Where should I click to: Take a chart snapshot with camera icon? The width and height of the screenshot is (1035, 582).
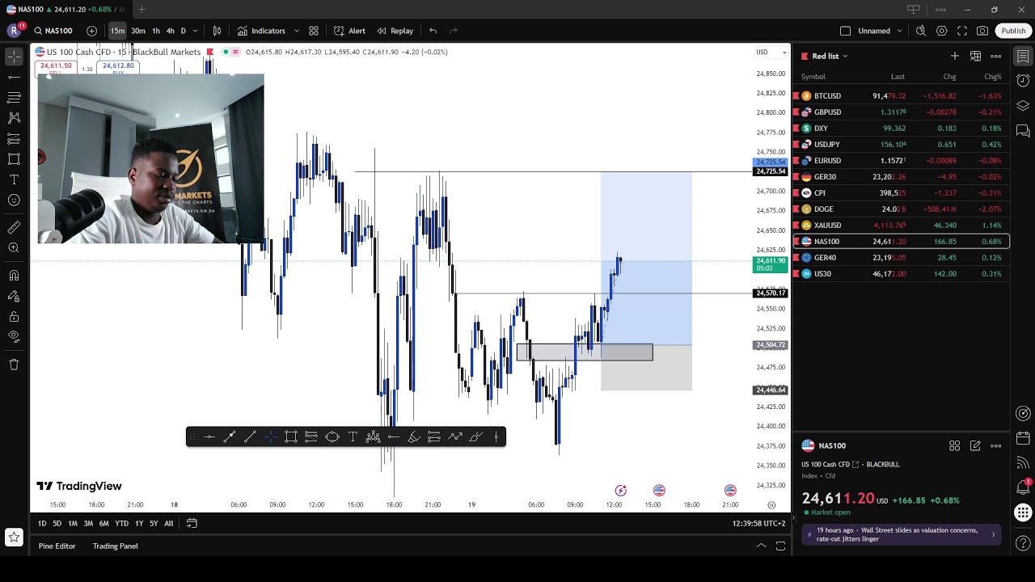(982, 31)
